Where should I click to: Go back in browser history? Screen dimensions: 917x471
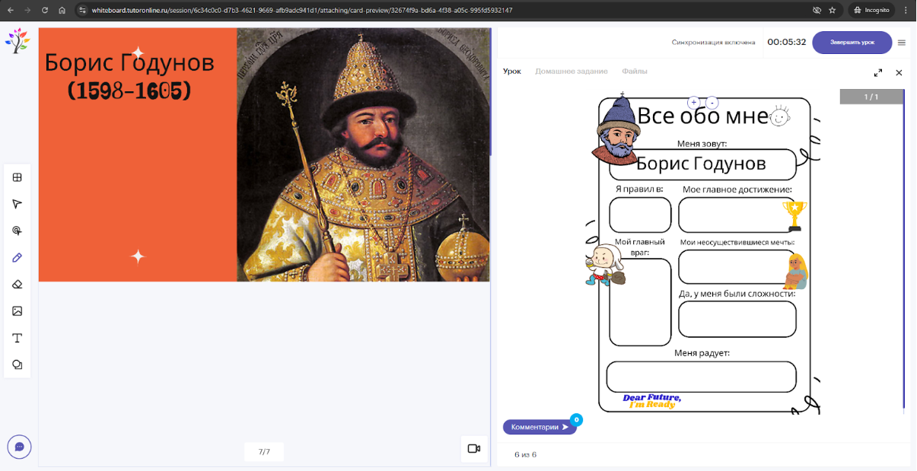point(9,11)
